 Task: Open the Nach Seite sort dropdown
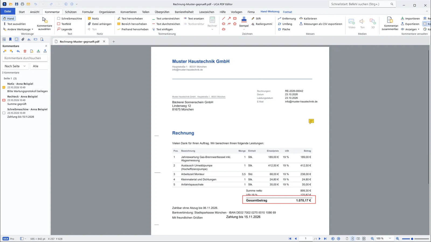click(15, 66)
